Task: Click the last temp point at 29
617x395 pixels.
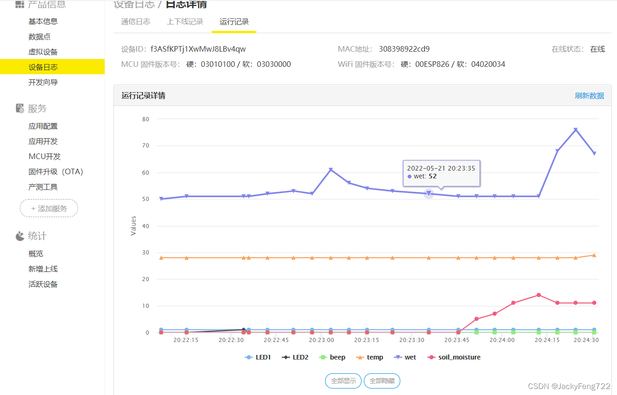Action: coord(594,255)
